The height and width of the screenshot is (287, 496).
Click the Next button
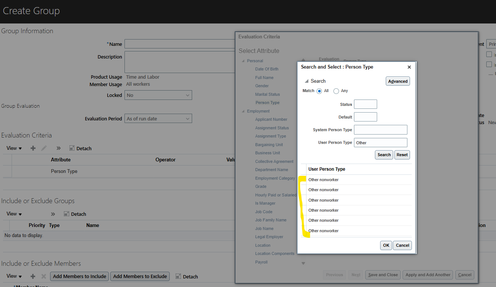(x=356, y=275)
